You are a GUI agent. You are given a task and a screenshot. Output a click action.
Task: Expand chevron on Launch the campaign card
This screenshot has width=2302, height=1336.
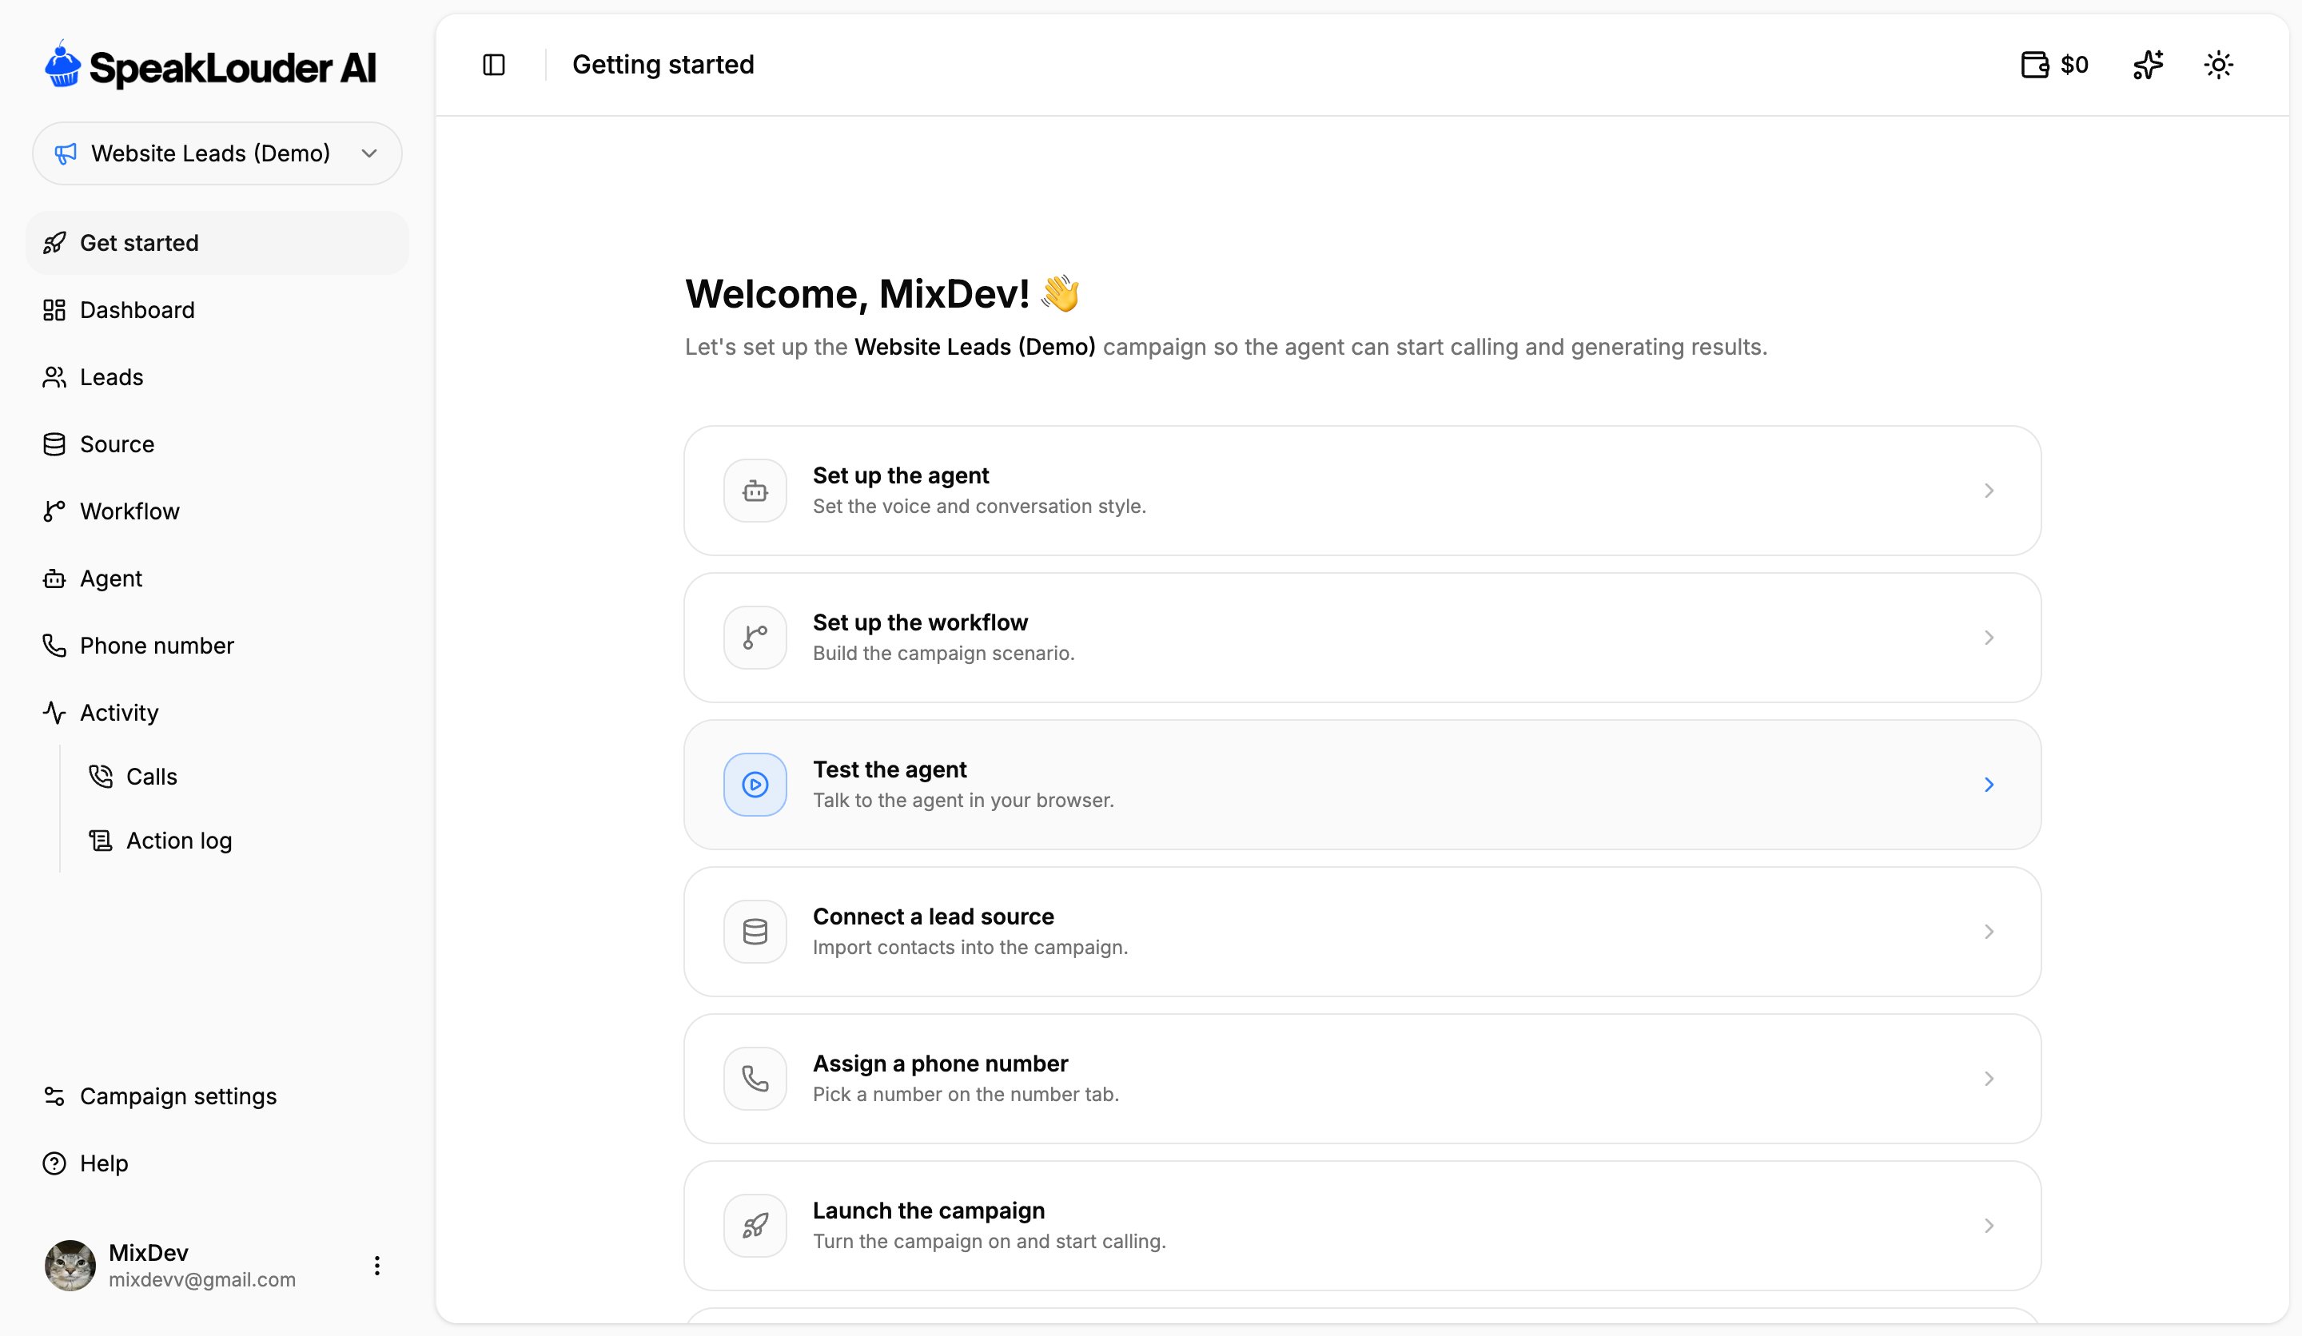coord(1989,1226)
